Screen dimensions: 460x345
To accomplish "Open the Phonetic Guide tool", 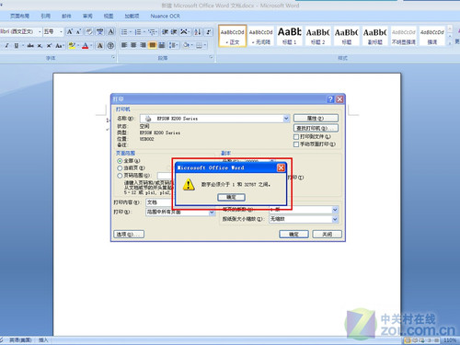I will click(100, 31).
